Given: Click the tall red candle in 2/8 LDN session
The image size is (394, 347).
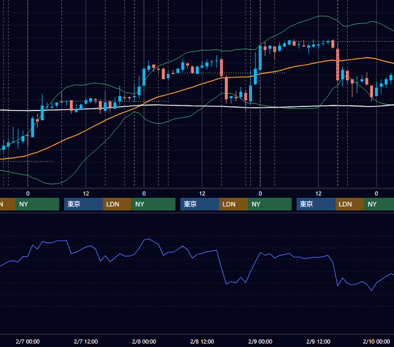Looking at the screenshot, I should click(x=227, y=88).
